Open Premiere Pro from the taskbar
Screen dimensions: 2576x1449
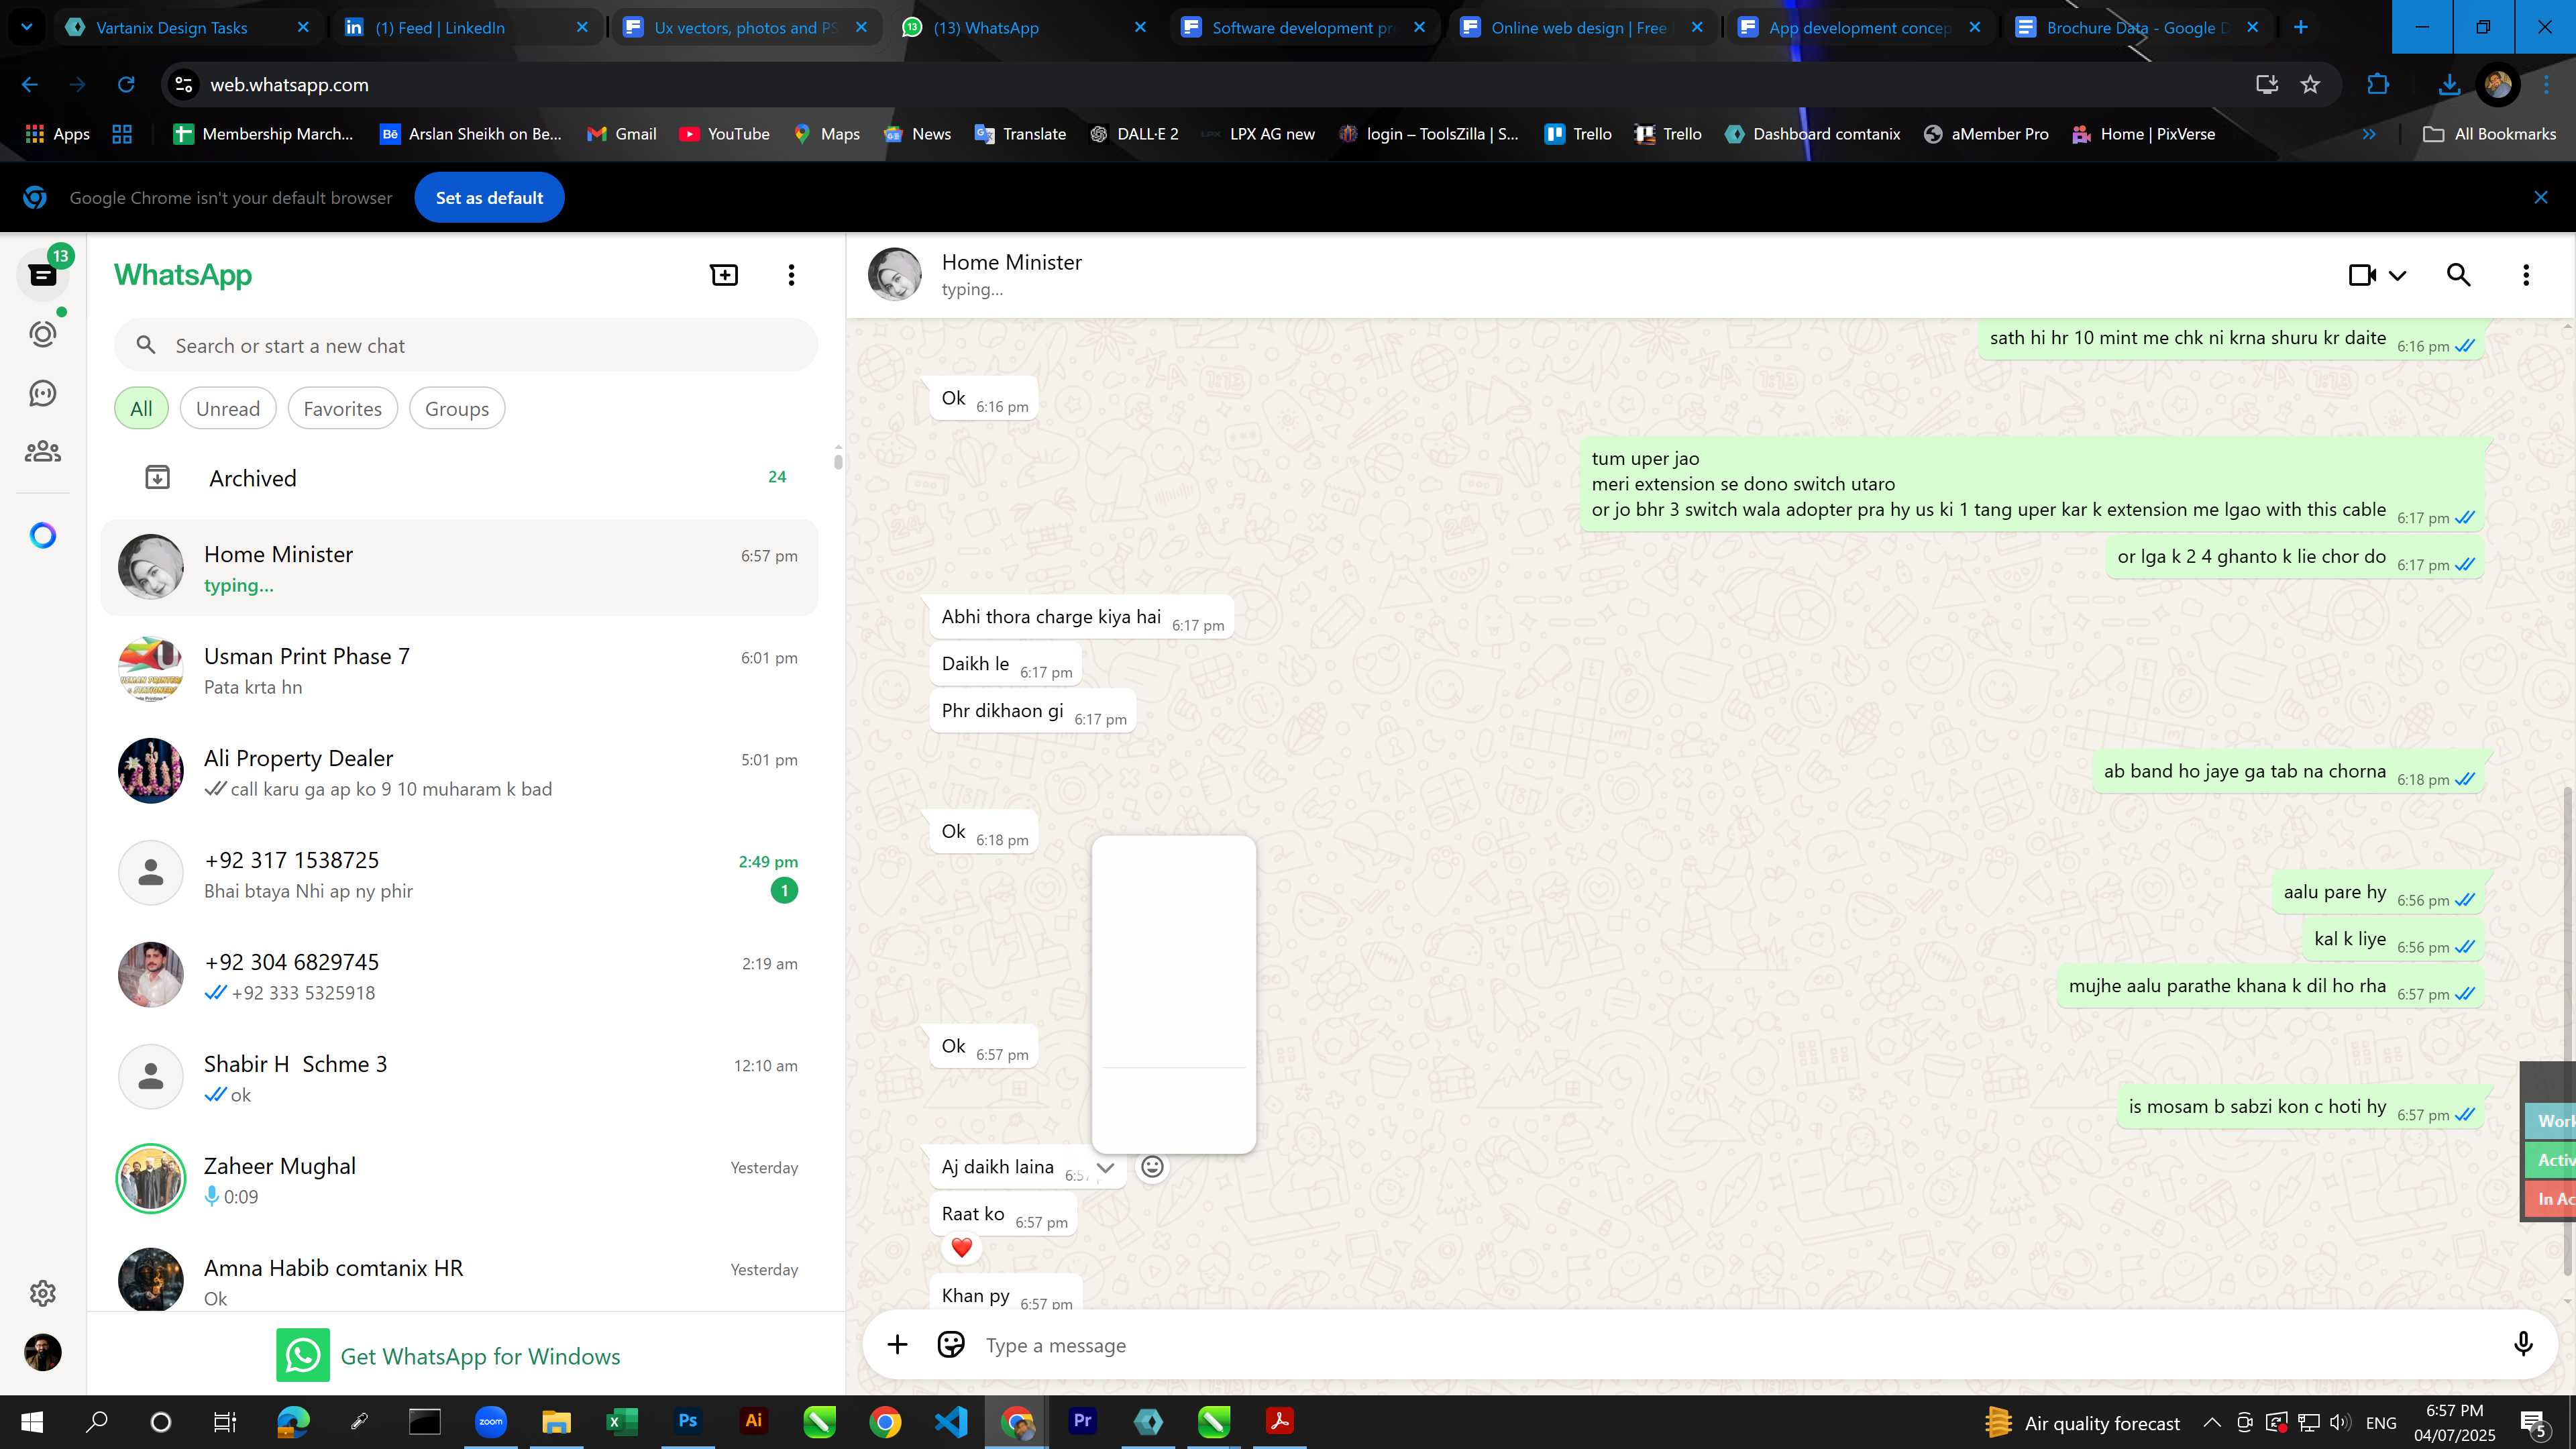[1082, 1421]
